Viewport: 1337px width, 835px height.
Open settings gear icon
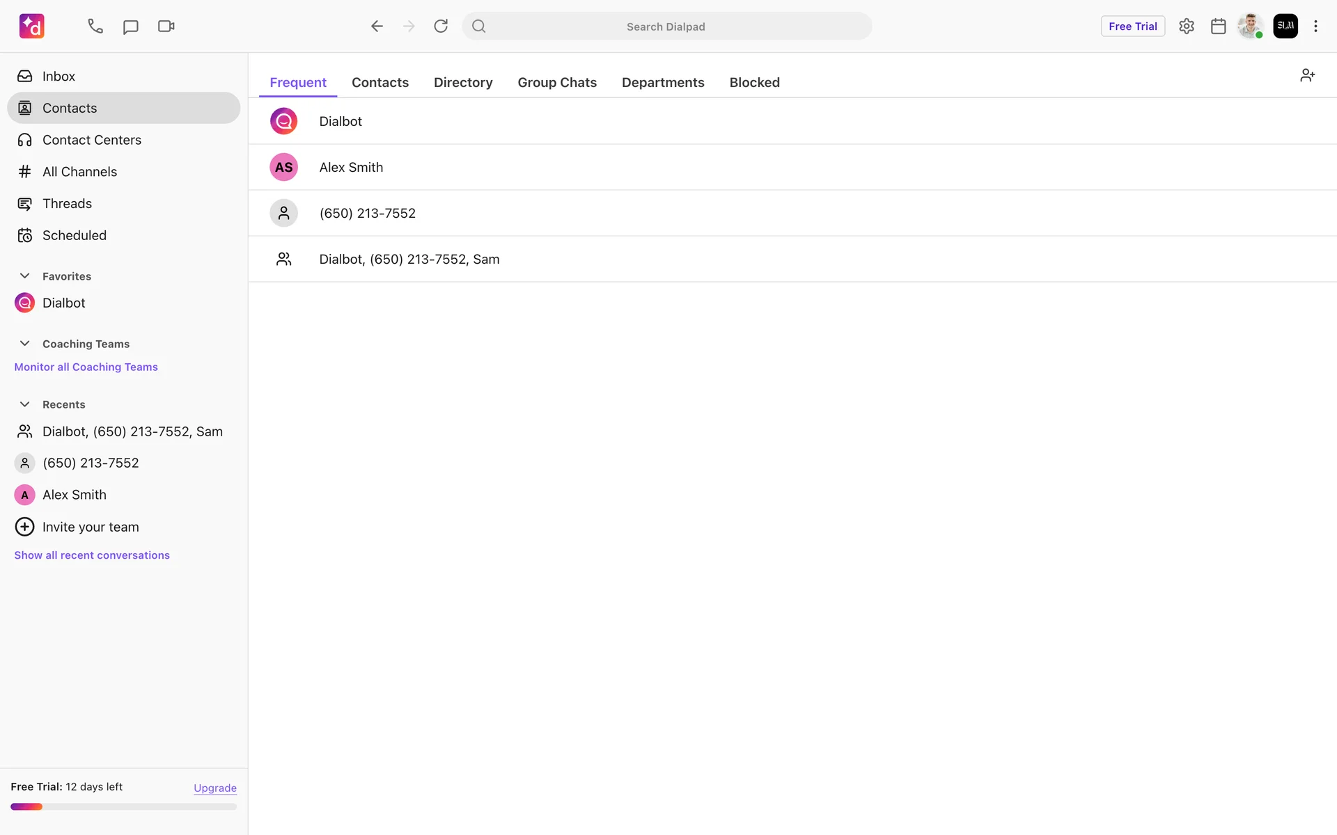(1187, 26)
